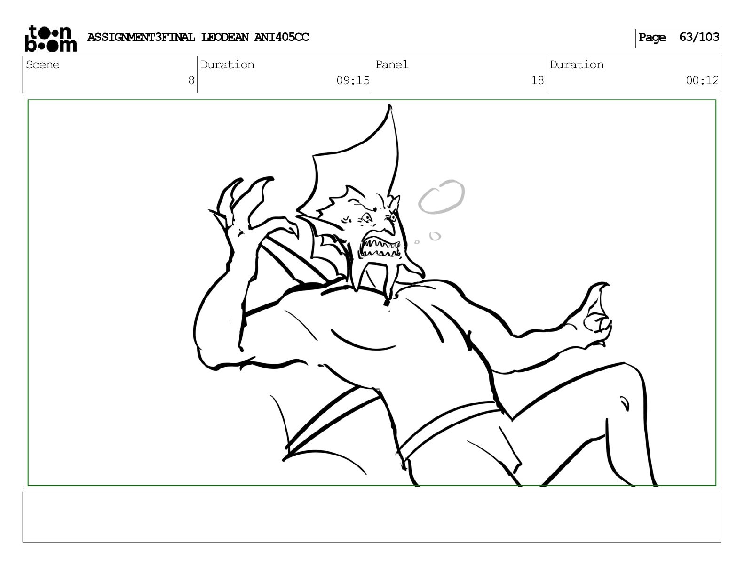Click the panel duration value '00:12'

pos(702,80)
